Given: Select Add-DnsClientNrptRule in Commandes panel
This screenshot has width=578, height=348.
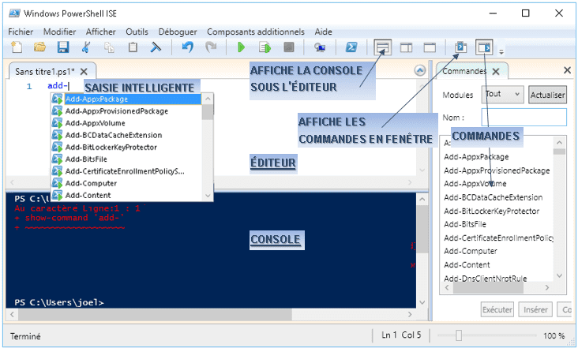Looking at the screenshot, I should [485, 279].
